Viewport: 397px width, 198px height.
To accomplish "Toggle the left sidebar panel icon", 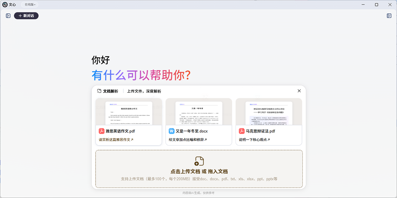I will [x=8, y=16].
